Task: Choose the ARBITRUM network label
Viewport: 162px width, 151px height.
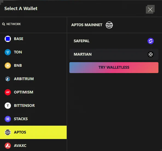Action: click(x=24, y=79)
